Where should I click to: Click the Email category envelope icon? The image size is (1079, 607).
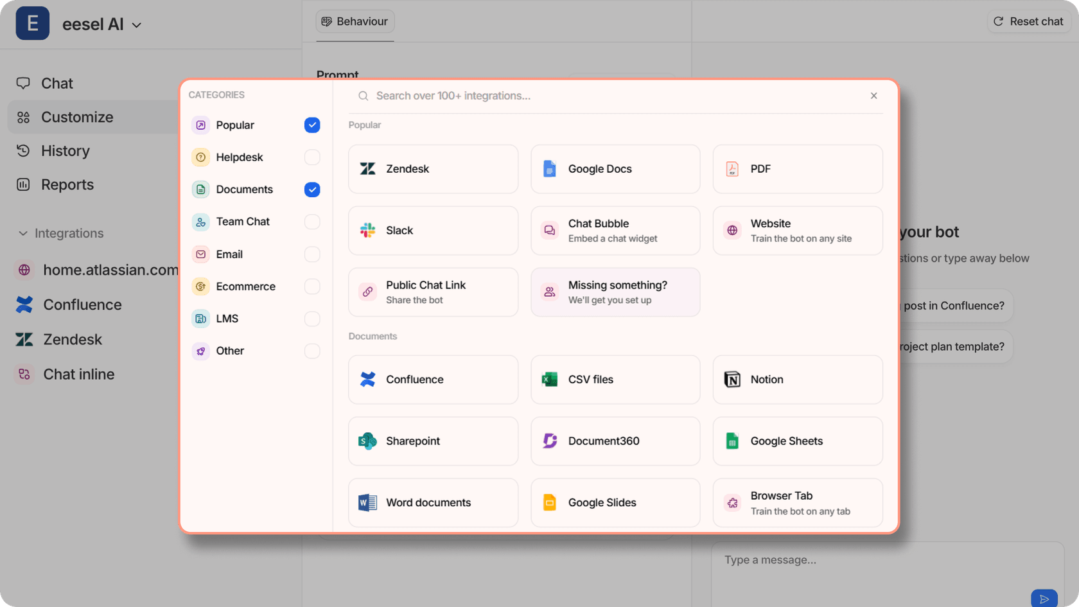[201, 254]
